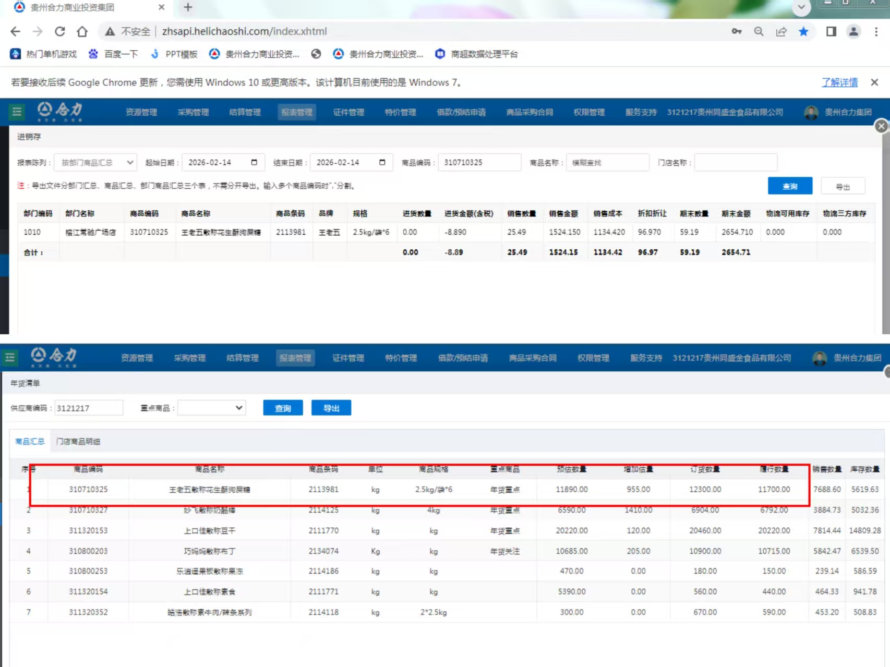Open start date calendar picker
Screen dimensions: 890x667
pos(254,162)
